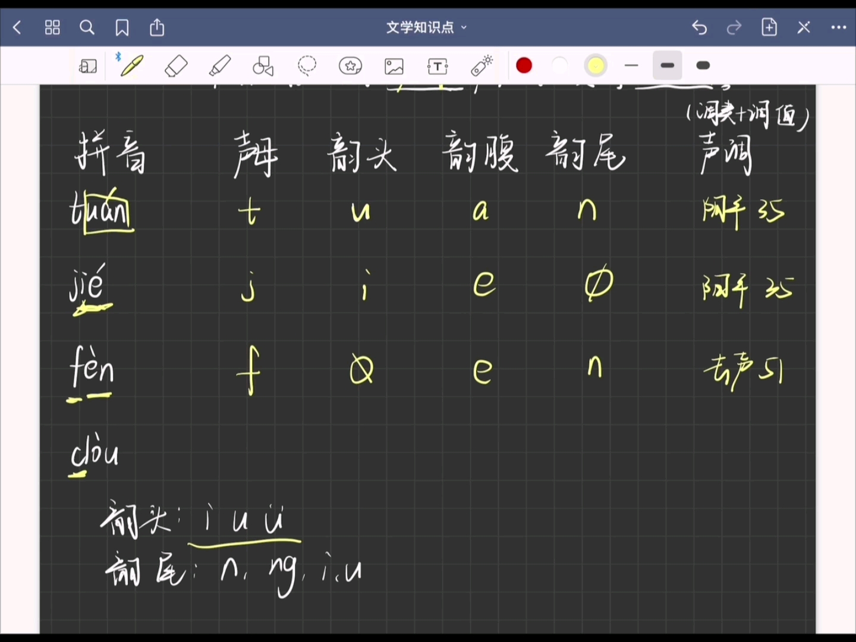Viewport: 856px width, 642px height.
Task: Tap the handwritten 去声 51 note
Action: pyautogui.click(x=743, y=372)
